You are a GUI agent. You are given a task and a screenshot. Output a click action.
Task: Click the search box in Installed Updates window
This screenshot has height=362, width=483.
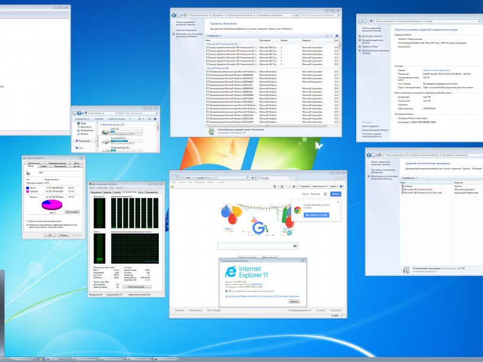pos(320,15)
